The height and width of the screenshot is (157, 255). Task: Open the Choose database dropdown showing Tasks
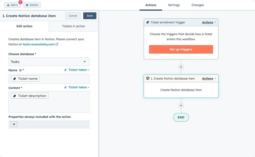click(x=49, y=62)
